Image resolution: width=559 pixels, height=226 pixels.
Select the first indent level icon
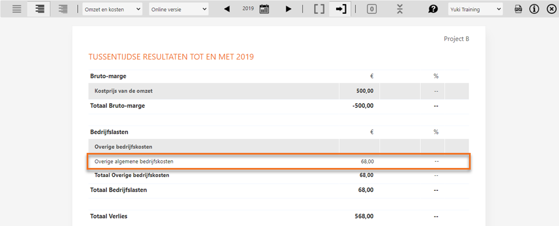[x=17, y=9]
